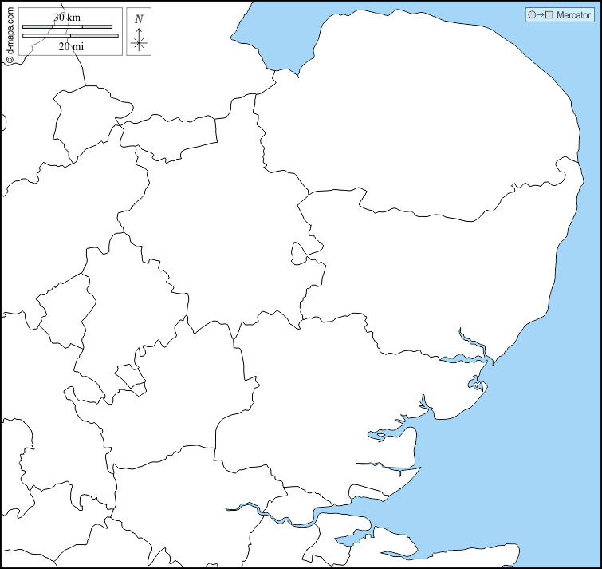Click the square icon beside Mercator

[x=549, y=15]
